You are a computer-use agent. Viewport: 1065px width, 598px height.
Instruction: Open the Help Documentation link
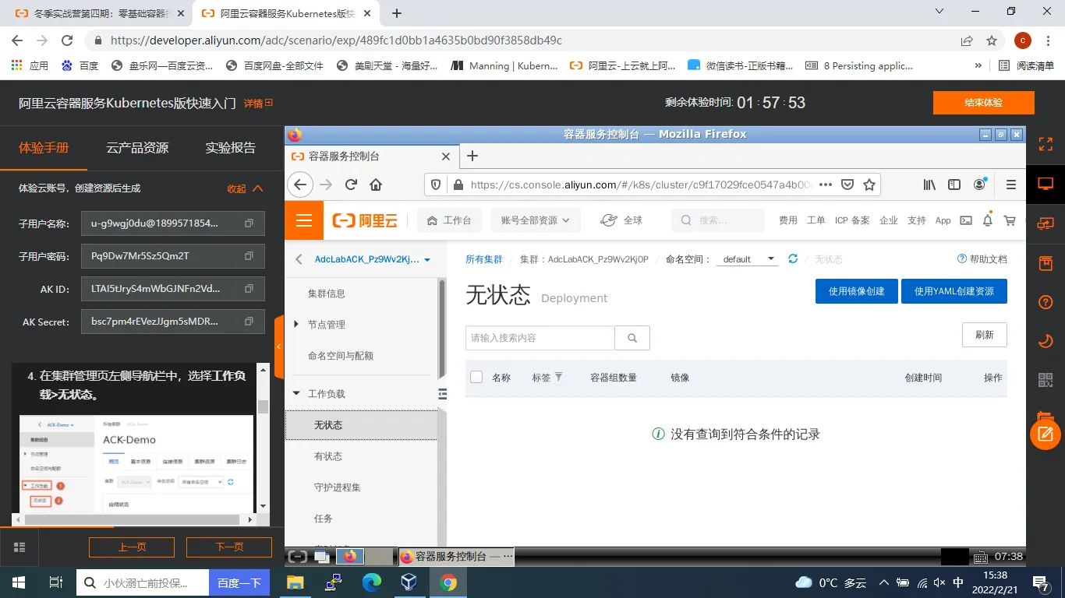coord(982,259)
